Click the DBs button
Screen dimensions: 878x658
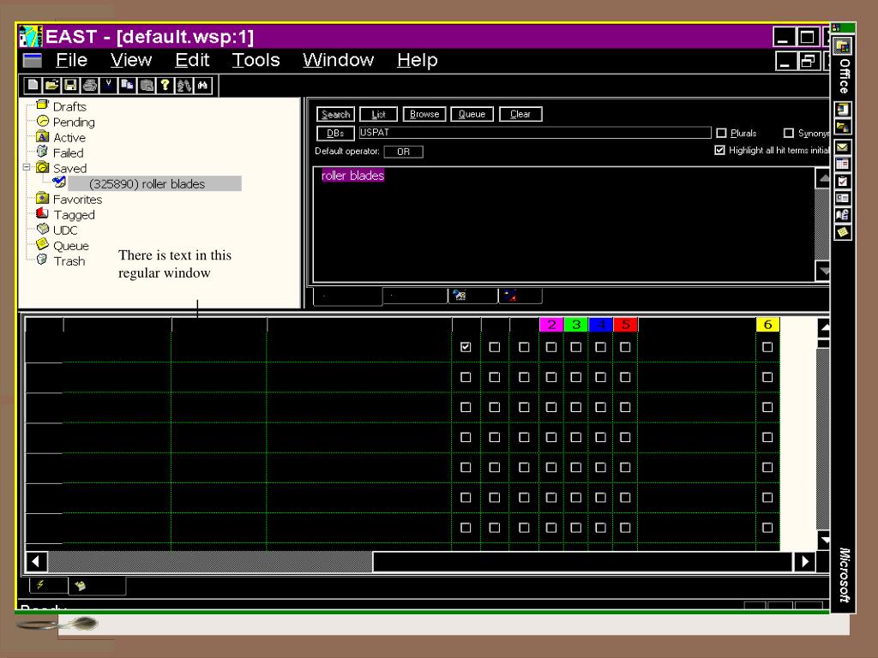(335, 133)
